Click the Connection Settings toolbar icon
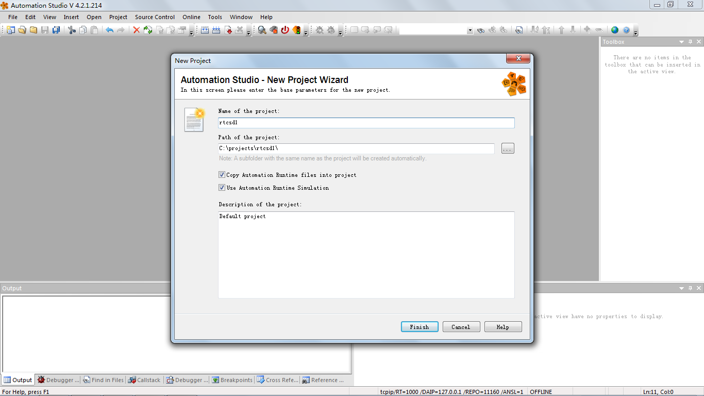The width and height of the screenshot is (704, 396). click(274, 30)
